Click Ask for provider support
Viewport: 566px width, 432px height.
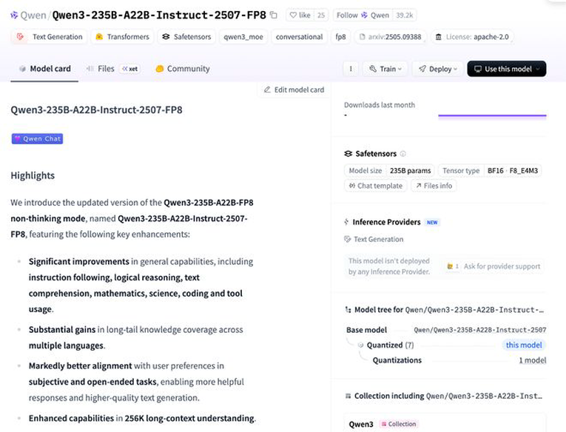[x=493, y=266]
